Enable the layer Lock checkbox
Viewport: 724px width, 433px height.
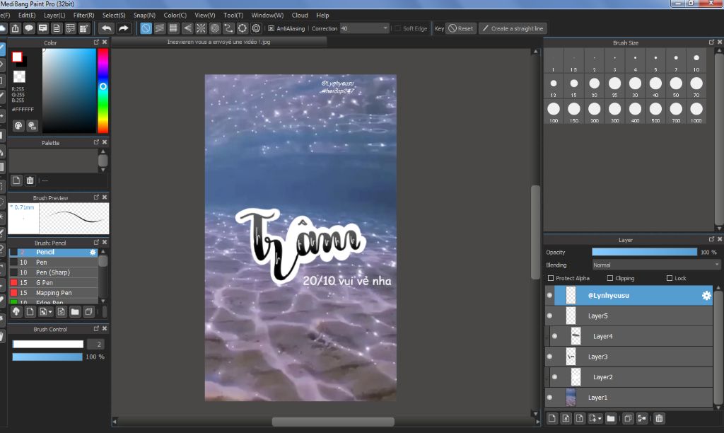(670, 278)
